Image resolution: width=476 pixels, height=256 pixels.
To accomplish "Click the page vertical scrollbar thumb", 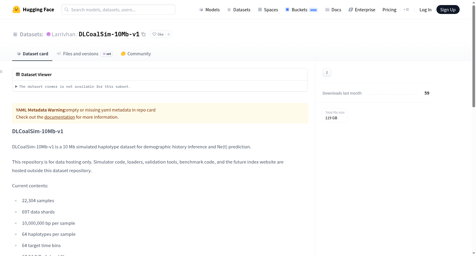I will point(474,56).
